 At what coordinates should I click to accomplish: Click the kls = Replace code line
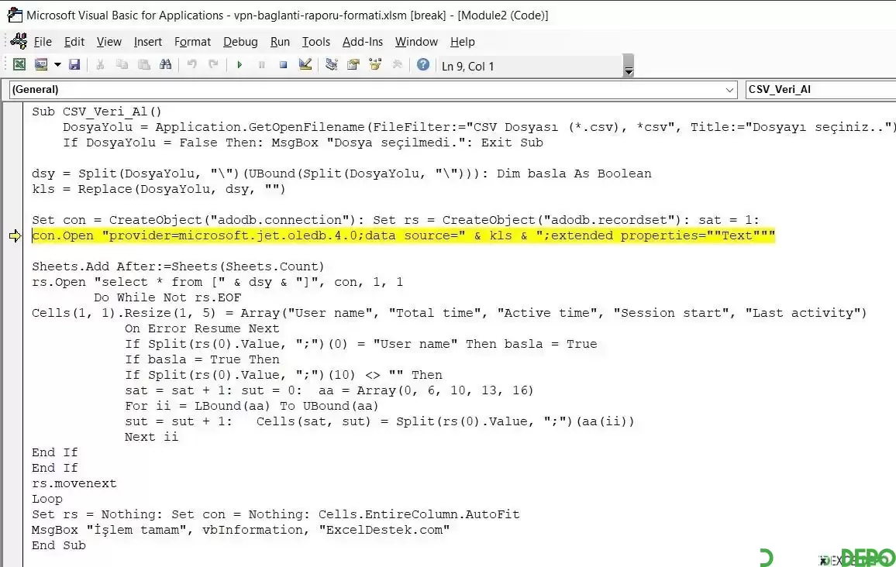(x=158, y=188)
